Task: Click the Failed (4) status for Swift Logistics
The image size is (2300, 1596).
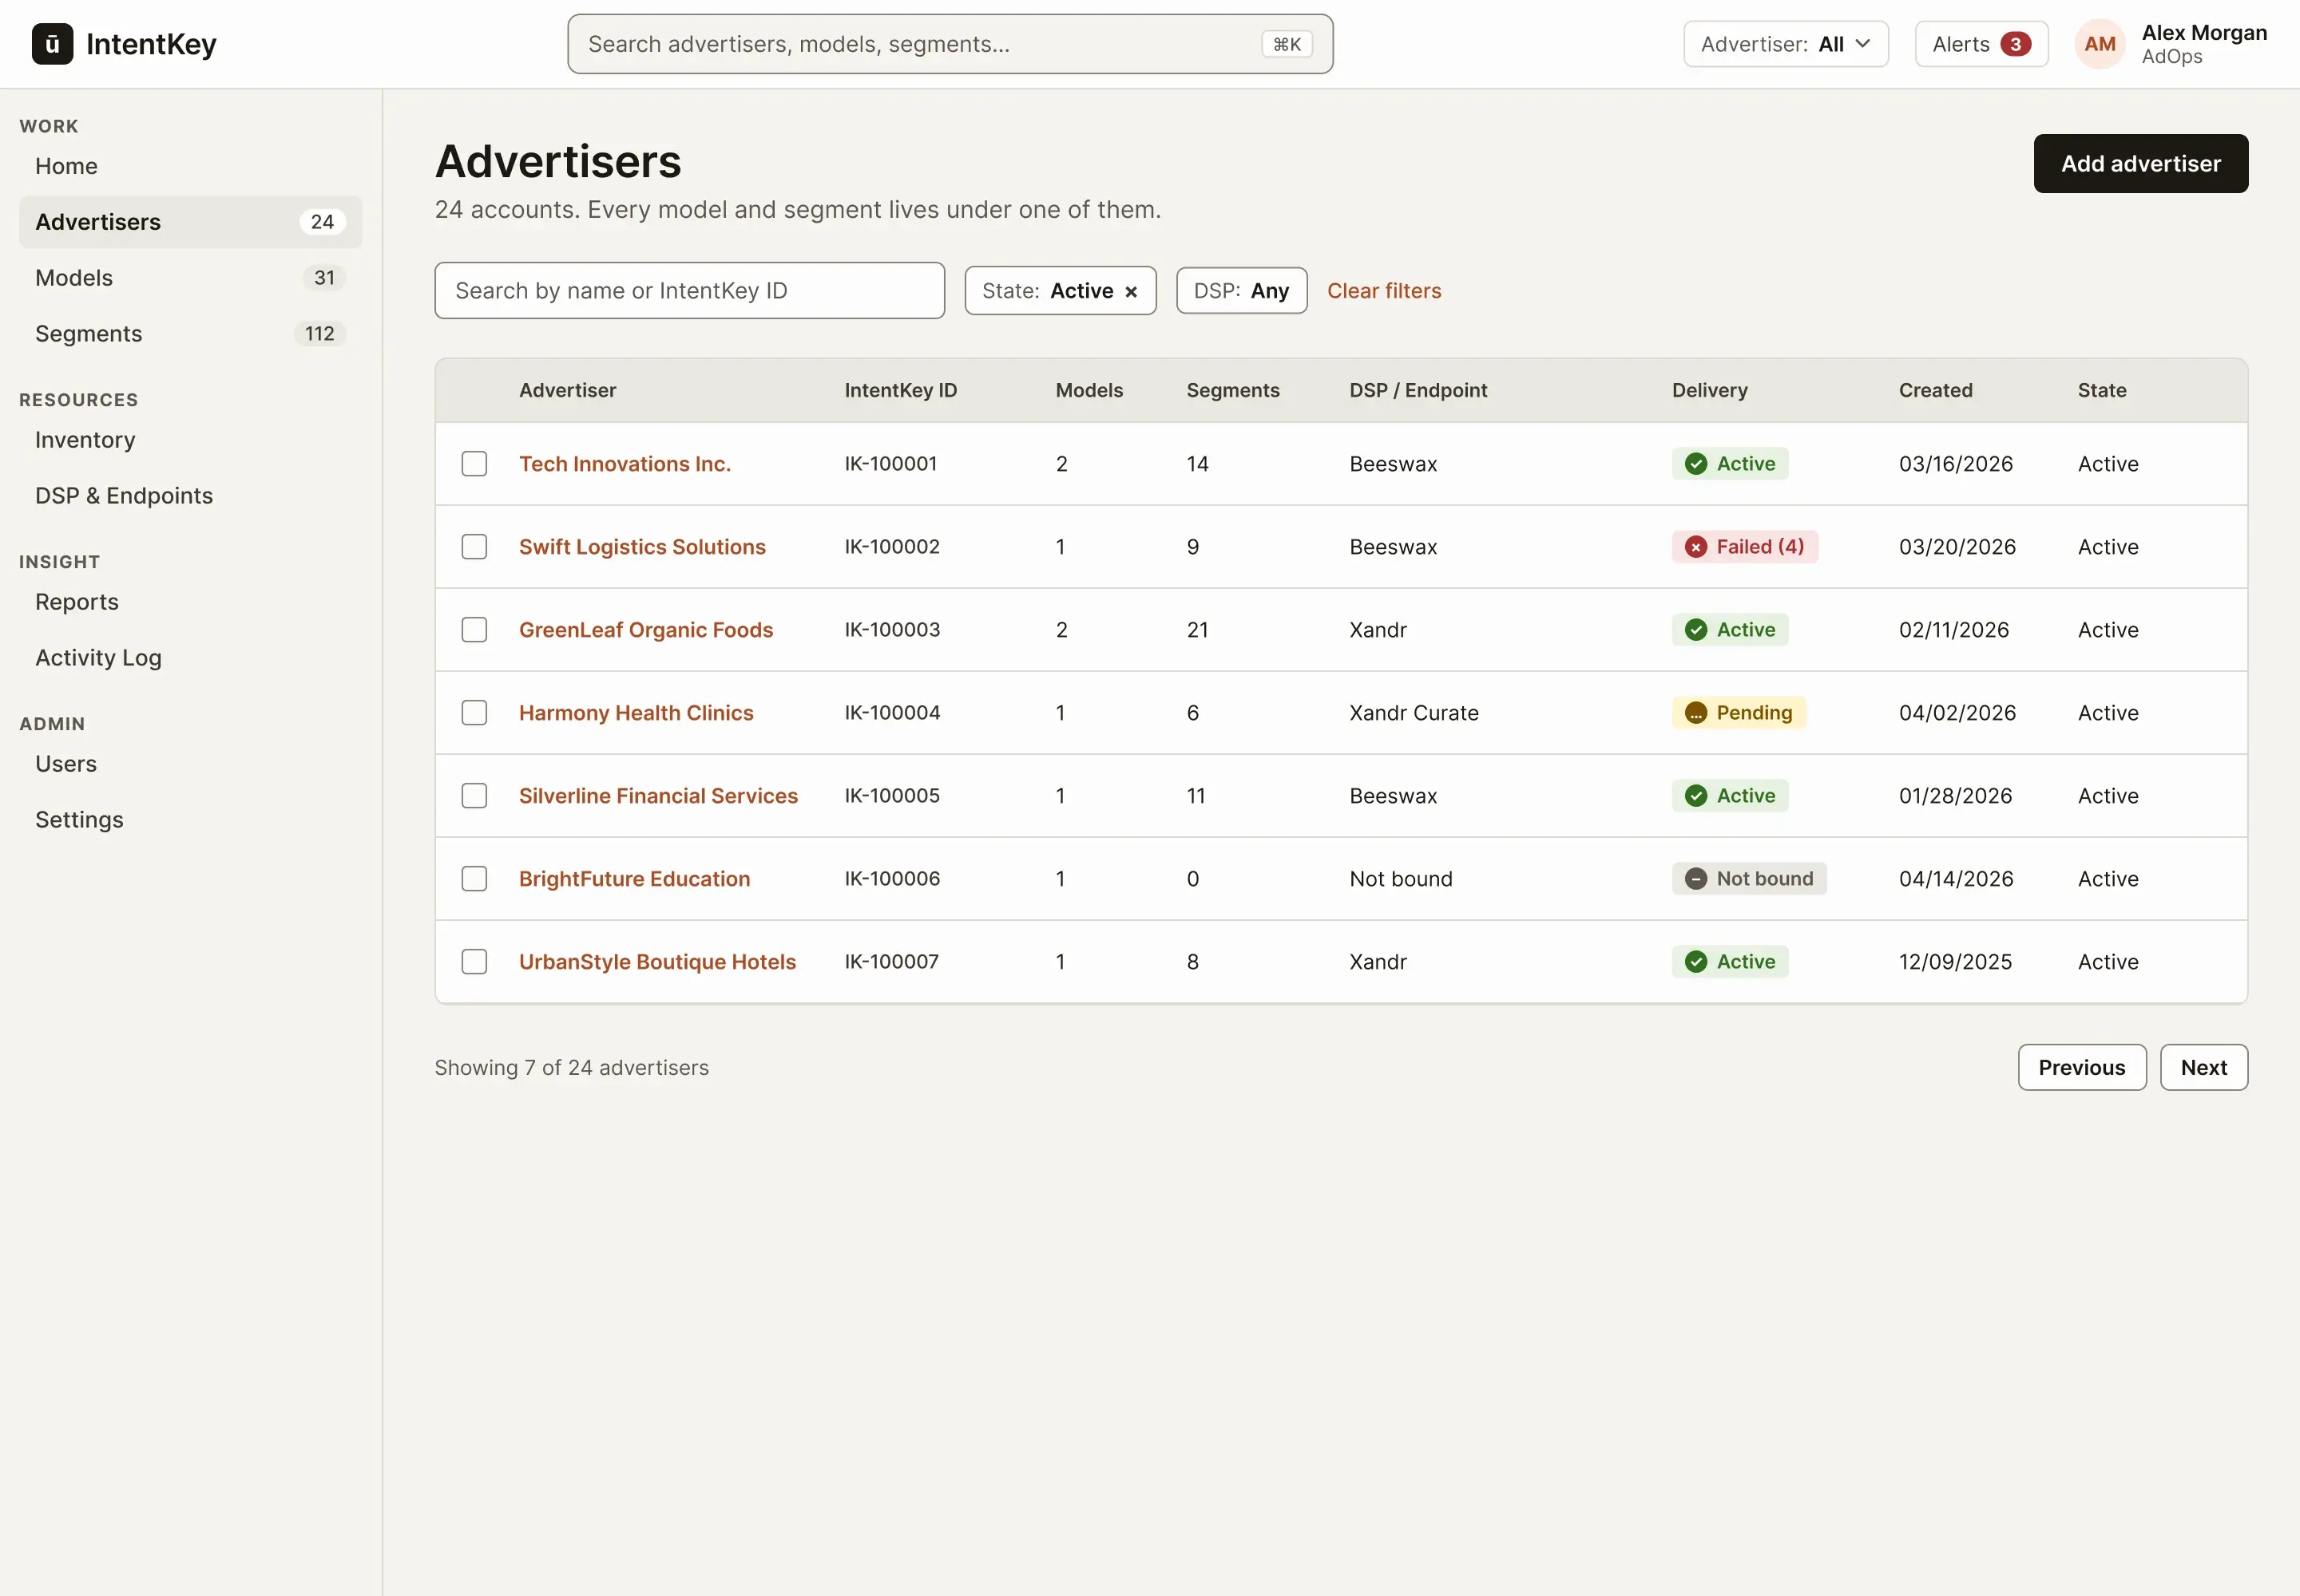Action: (1744, 547)
